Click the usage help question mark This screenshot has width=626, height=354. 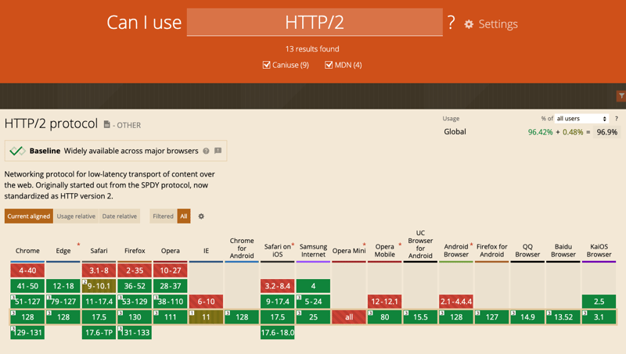click(617, 119)
